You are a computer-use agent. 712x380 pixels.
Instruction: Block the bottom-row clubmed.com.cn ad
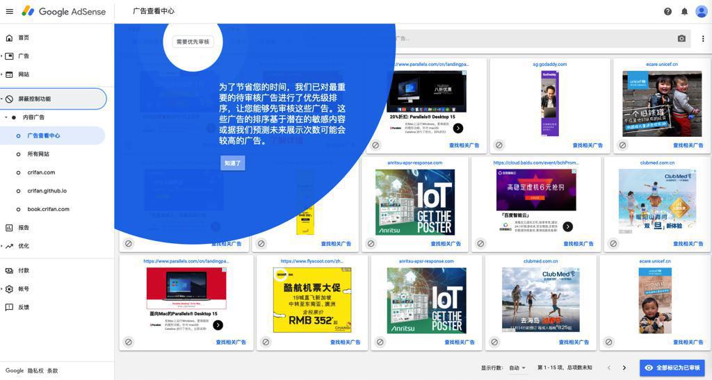pos(494,342)
